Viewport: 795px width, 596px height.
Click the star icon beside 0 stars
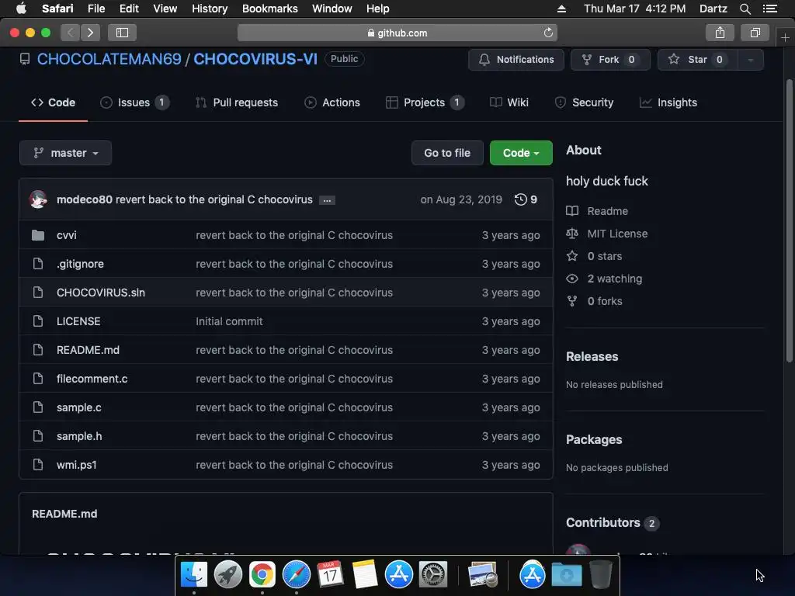(x=572, y=256)
